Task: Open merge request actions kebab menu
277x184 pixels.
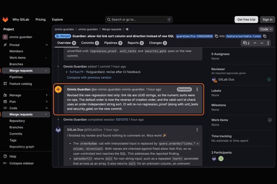Action: [x=268, y=43]
